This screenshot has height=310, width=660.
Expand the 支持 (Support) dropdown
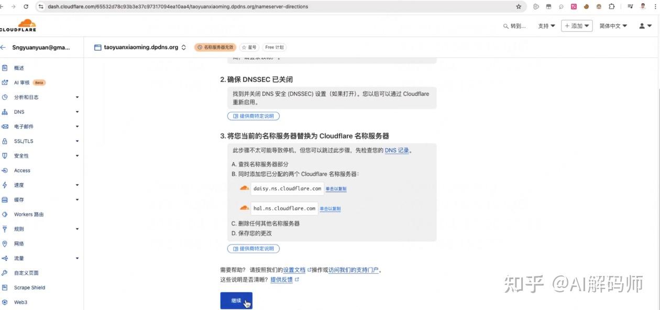(546, 25)
